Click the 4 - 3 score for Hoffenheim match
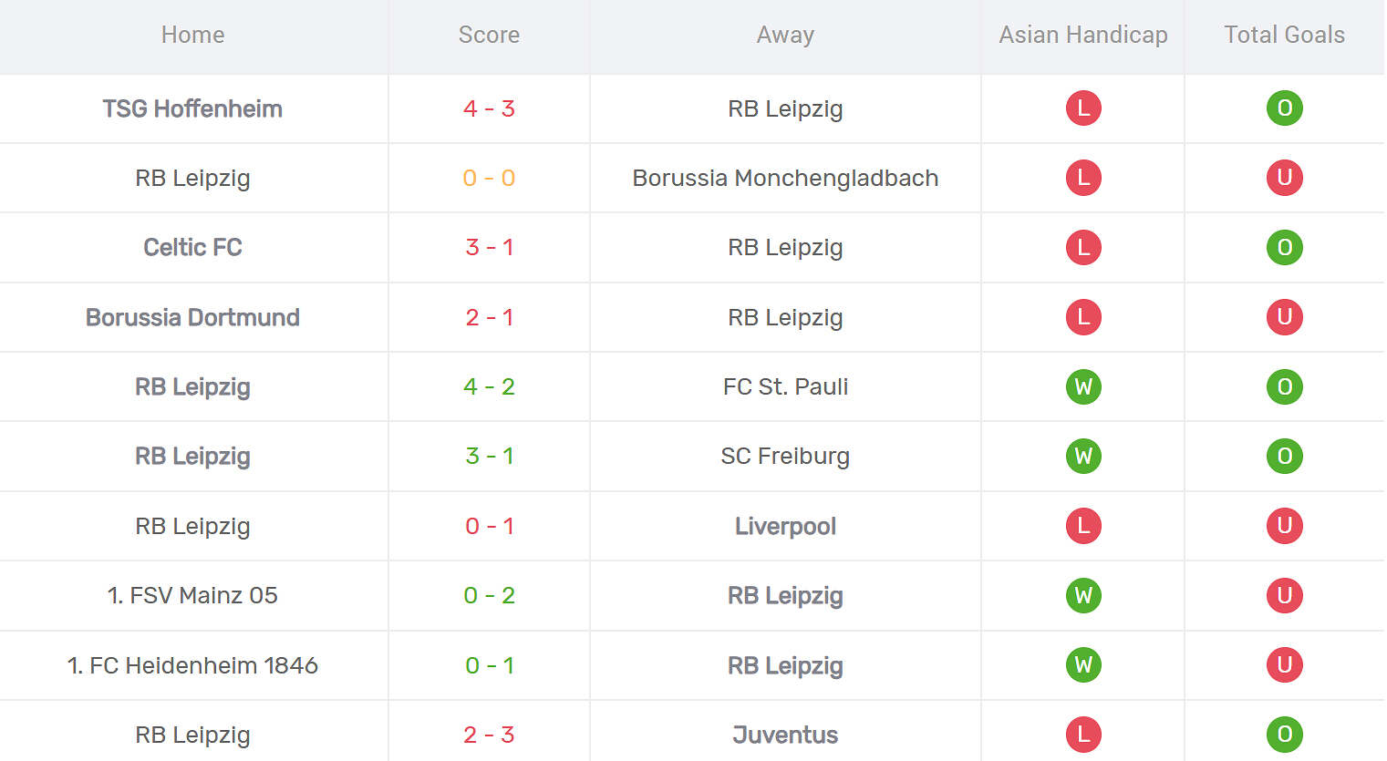The image size is (1387, 761). click(x=489, y=108)
